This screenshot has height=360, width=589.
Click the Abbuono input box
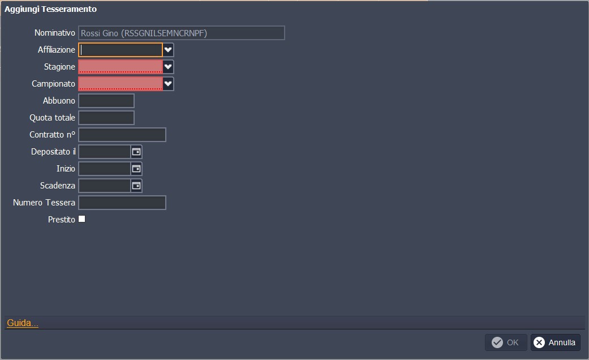[106, 101]
